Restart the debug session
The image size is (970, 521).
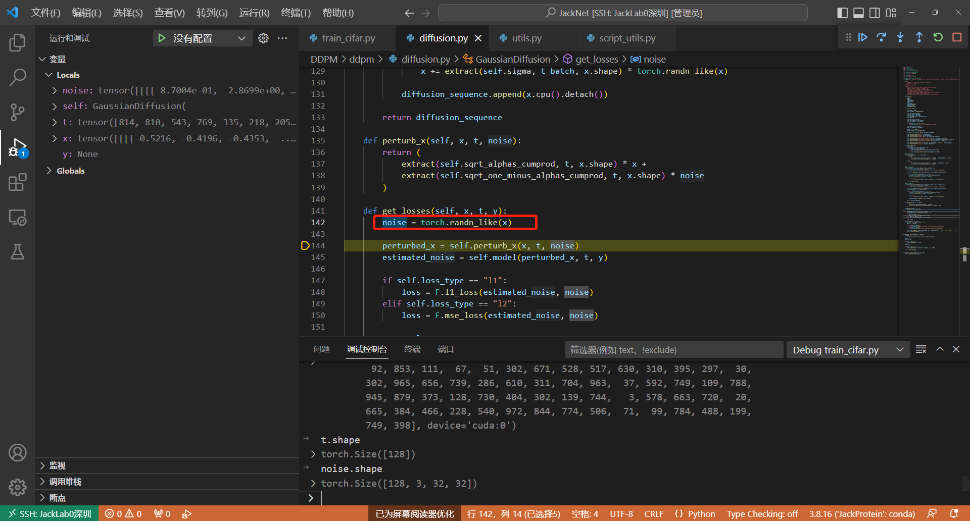pyautogui.click(x=938, y=37)
